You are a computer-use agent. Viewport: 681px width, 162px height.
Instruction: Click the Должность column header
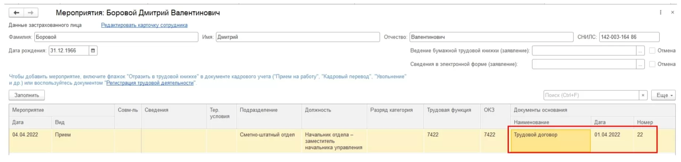[318, 110]
